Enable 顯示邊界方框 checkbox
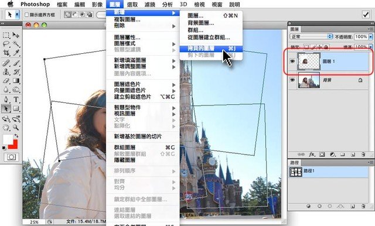 pyautogui.click(x=27, y=15)
